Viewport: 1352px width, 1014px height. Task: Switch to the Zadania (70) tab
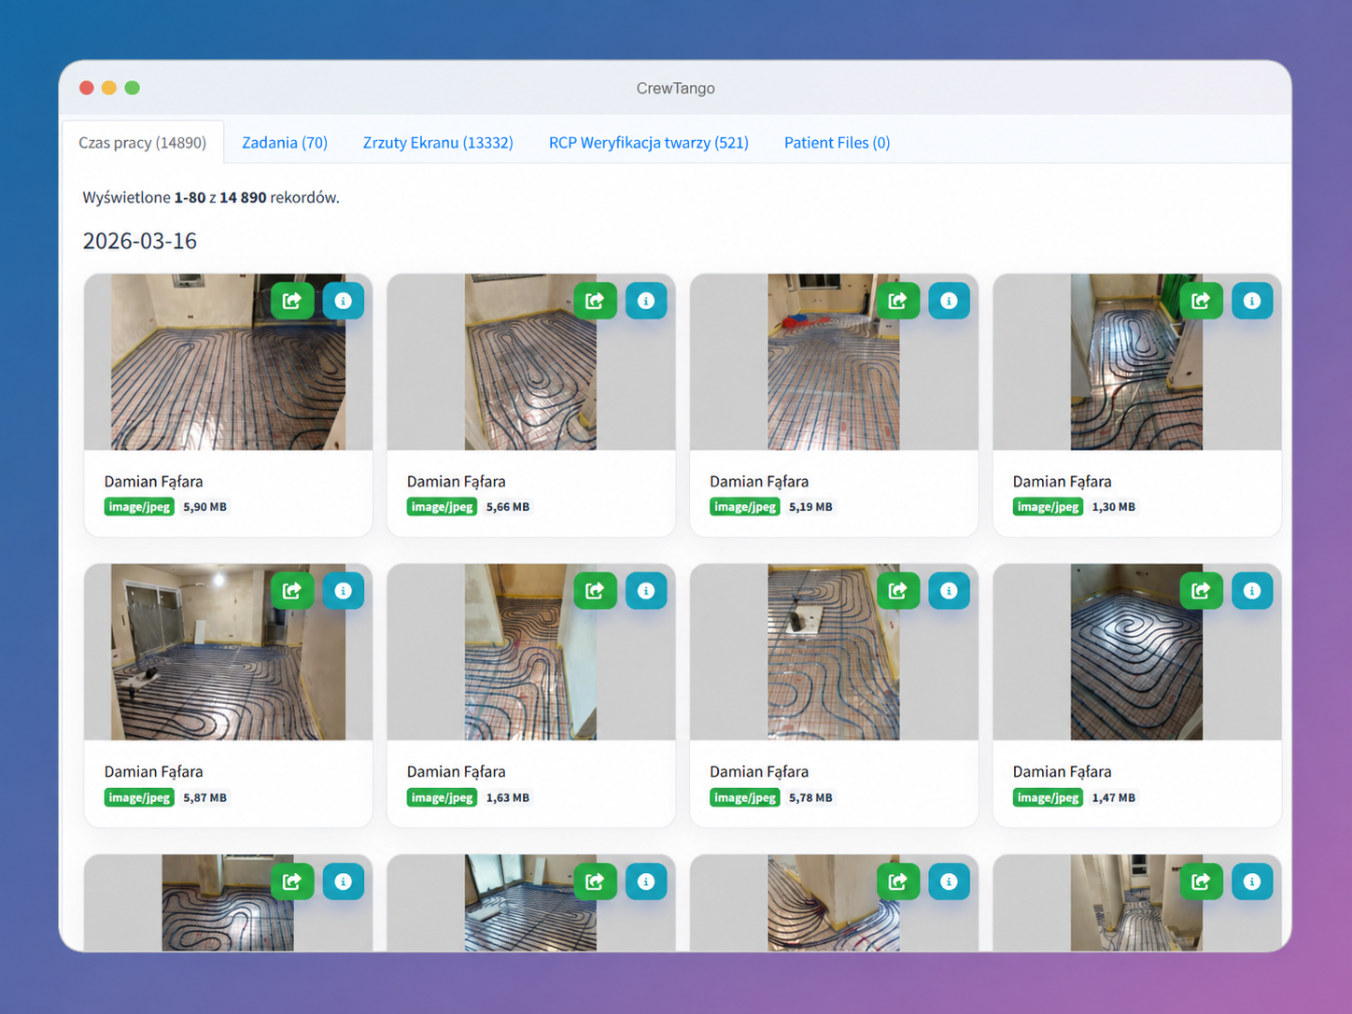click(285, 143)
